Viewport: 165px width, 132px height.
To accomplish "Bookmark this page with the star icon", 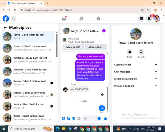I will pos(148,10).
